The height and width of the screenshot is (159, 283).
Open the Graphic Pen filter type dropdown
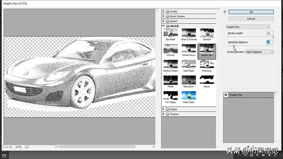coord(248,27)
